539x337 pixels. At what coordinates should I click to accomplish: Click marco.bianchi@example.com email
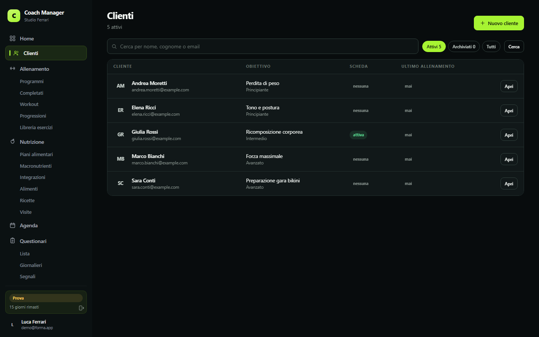159,163
